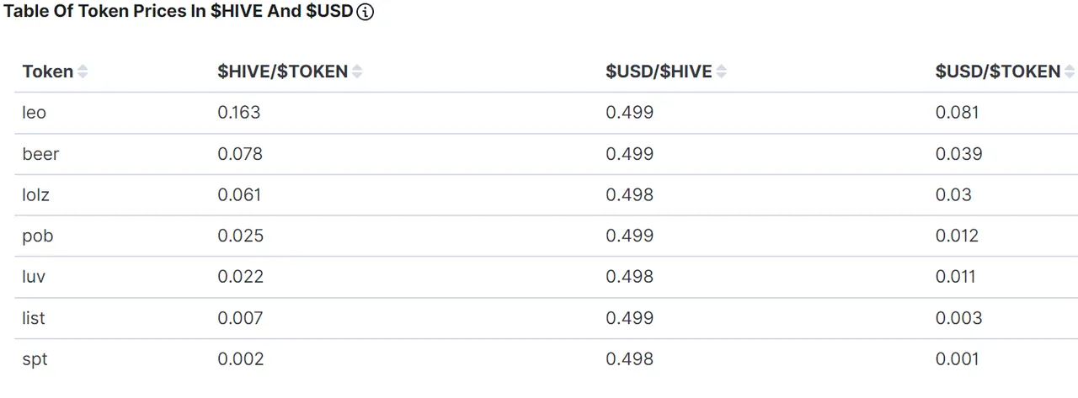Sort by $HIVE/$TOKEN column arrows
The height and width of the screenshot is (398, 1078).
point(357,72)
